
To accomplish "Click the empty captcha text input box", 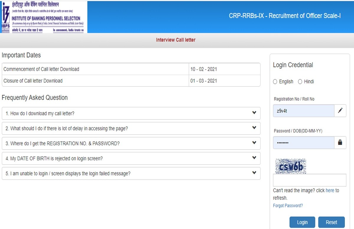I will 309,180.
